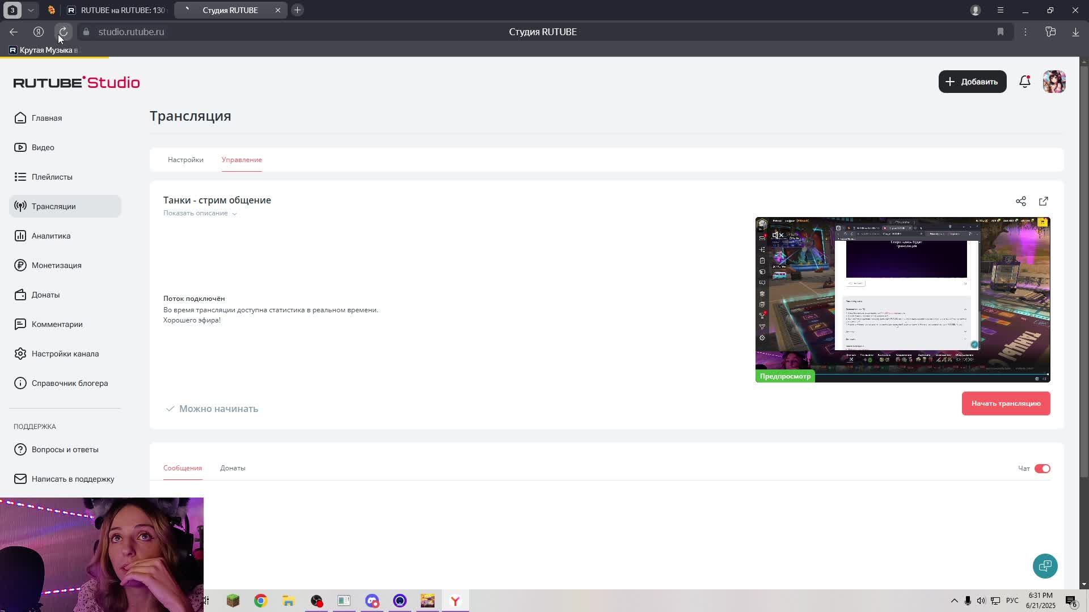This screenshot has width=1089, height=612.
Task: Click the taskbar volume icon
Action: pos(981,601)
